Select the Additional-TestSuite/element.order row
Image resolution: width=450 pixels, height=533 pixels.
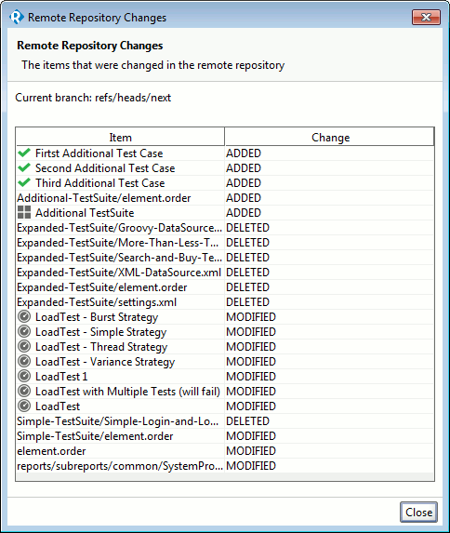pos(225,198)
